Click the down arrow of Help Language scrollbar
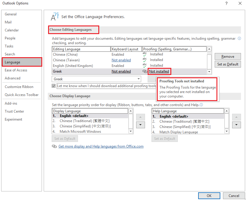The image size is (246, 200). [x=227, y=131]
